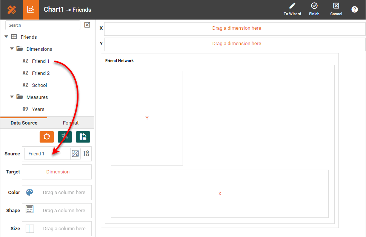The height and width of the screenshot is (237, 366).
Task: Click the Color palette drop field
Action: (57, 193)
